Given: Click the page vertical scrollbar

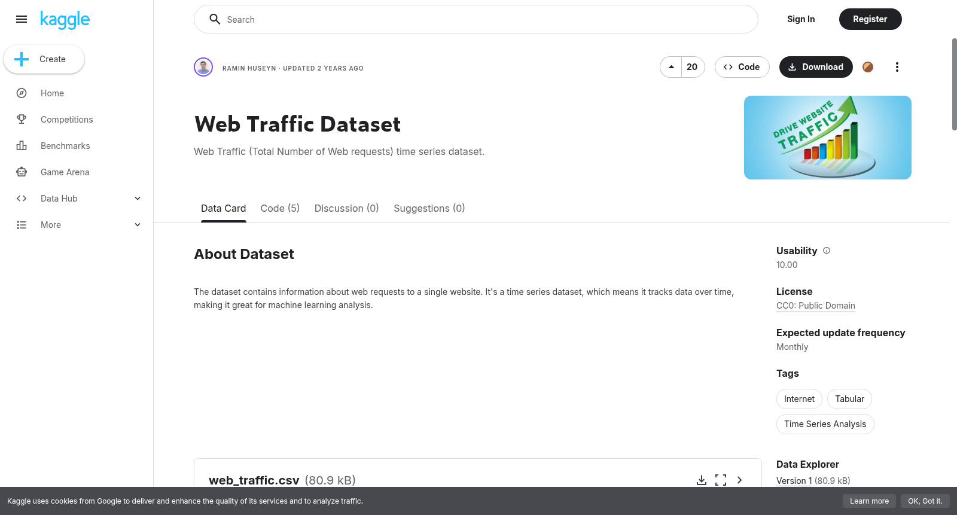Looking at the screenshot, I should (954, 84).
